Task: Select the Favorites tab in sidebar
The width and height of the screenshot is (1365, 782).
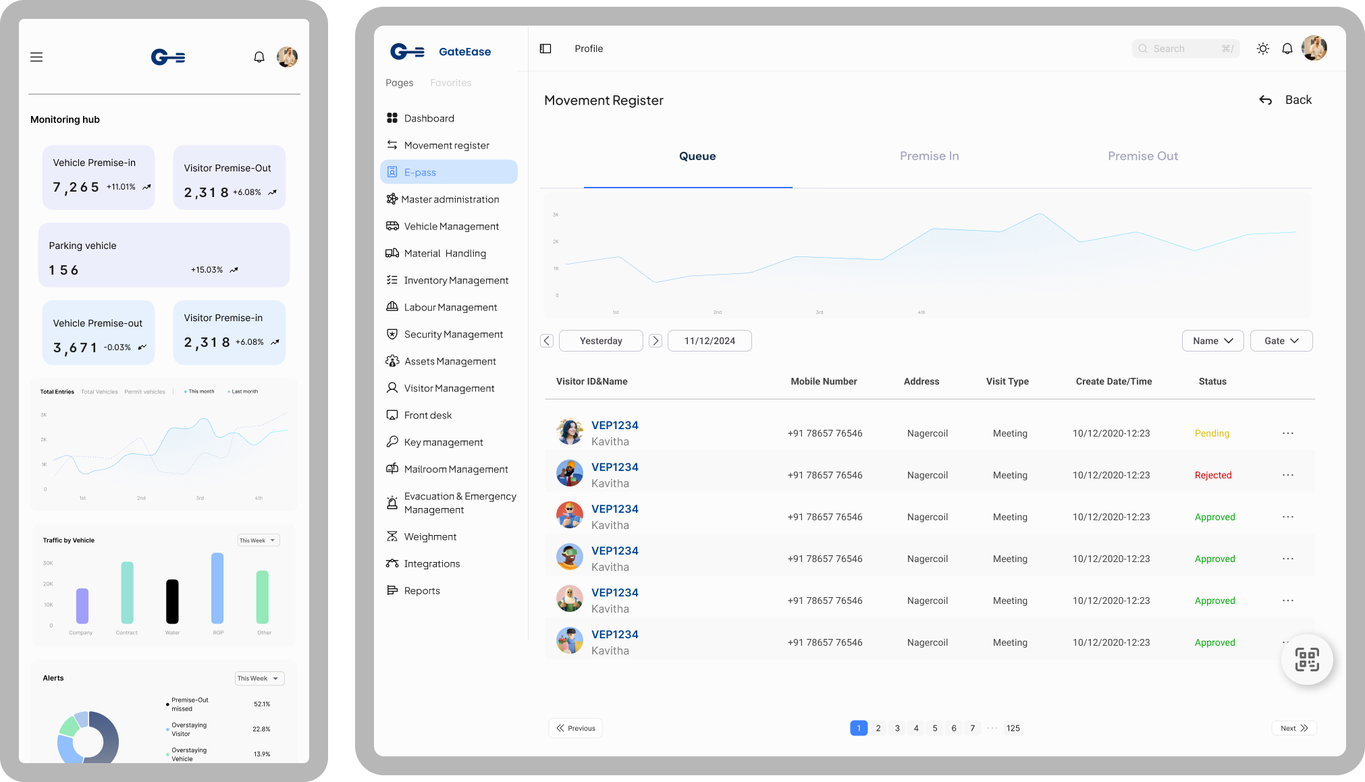Action: (x=450, y=83)
